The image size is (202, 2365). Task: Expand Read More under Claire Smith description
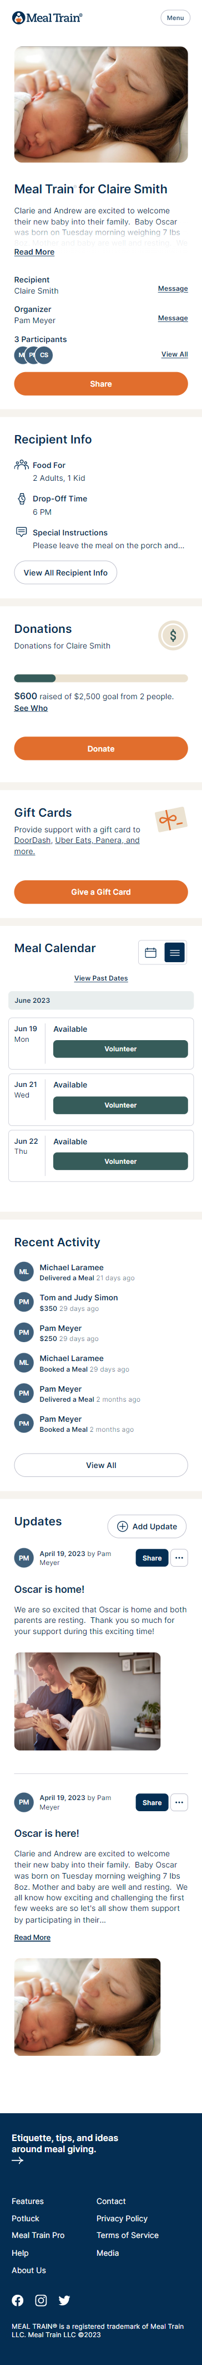(34, 252)
